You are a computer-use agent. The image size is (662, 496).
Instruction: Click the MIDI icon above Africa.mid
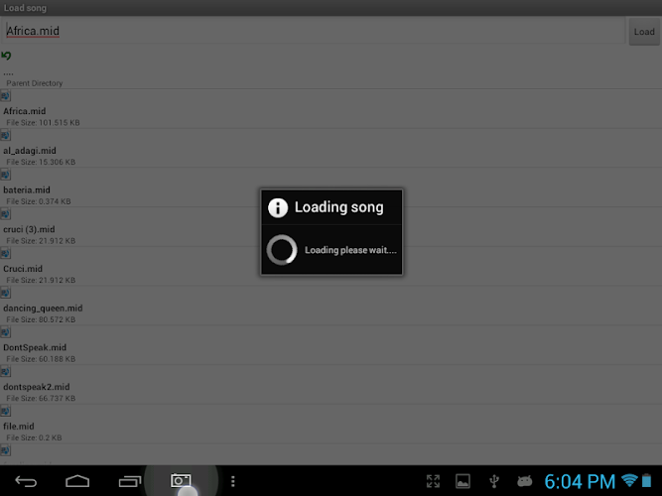[5, 96]
